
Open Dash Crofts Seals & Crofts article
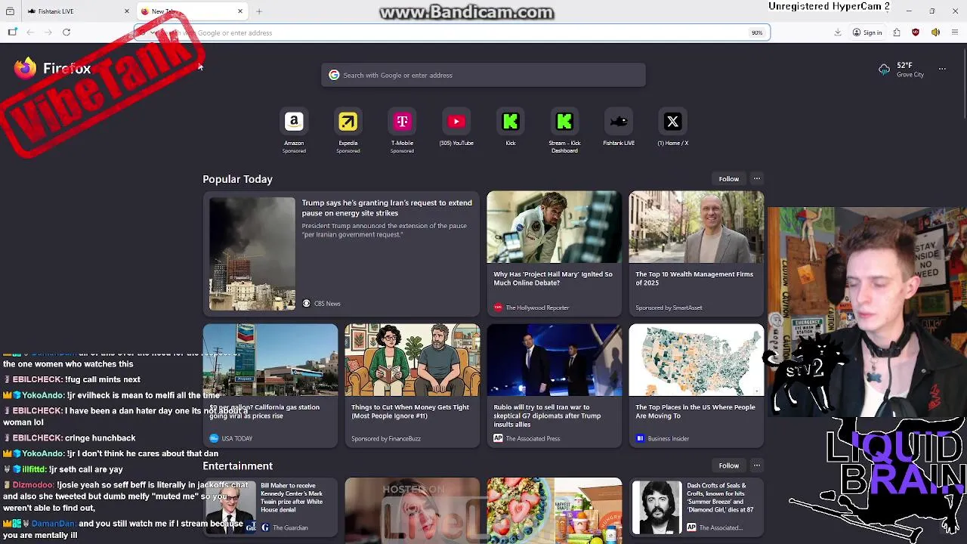coord(696,508)
